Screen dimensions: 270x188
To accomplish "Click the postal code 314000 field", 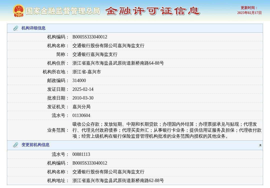I will (79, 81).
